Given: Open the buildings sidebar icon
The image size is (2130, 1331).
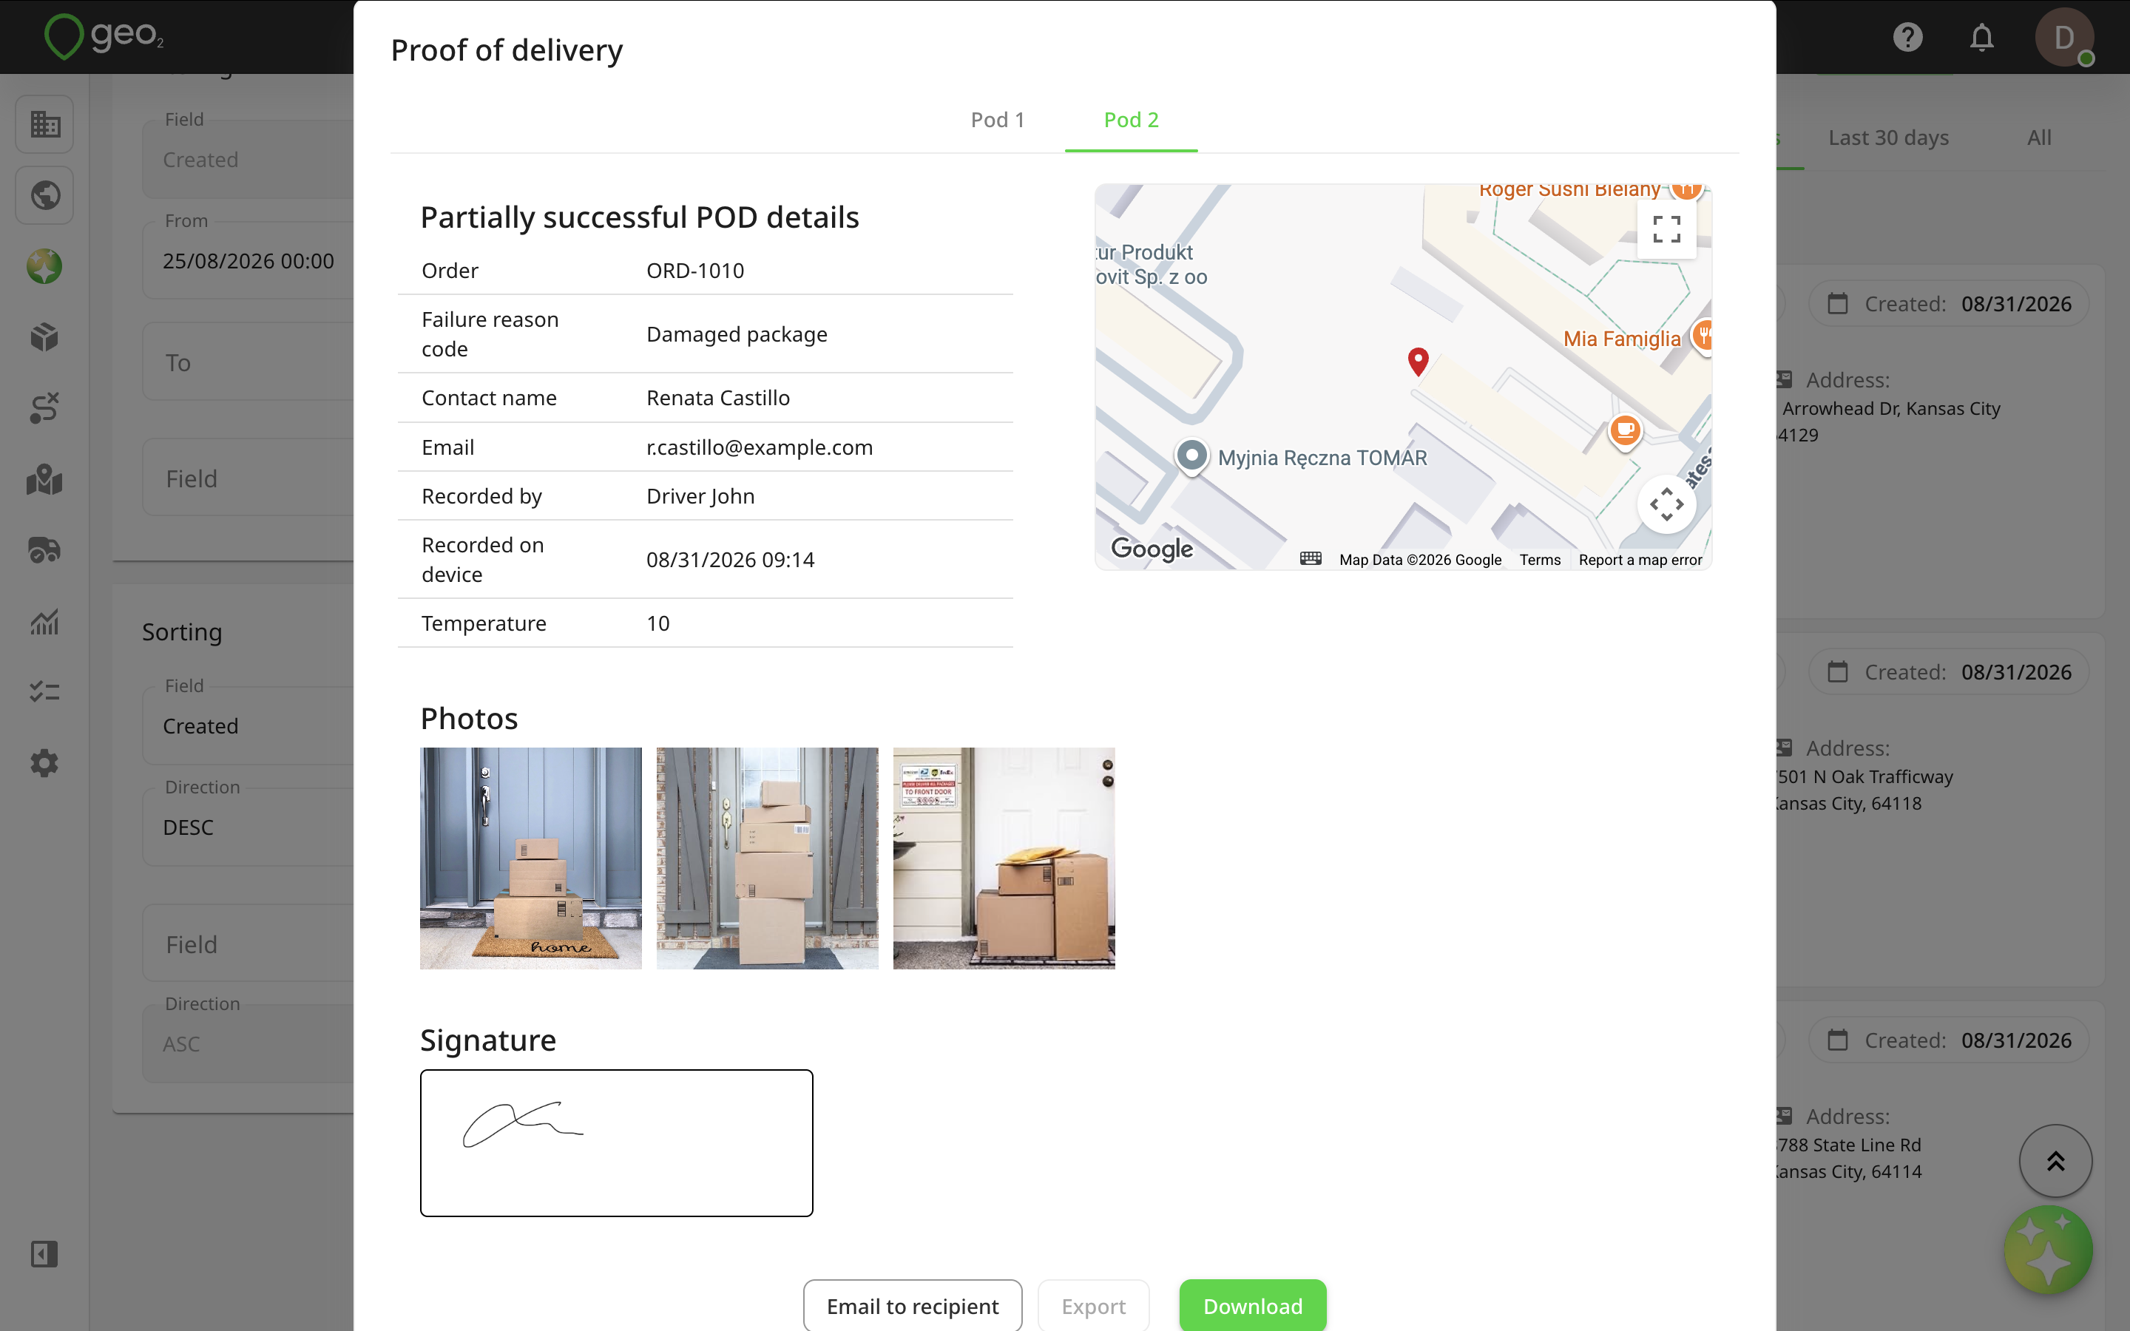Looking at the screenshot, I should [x=44, y=124].
